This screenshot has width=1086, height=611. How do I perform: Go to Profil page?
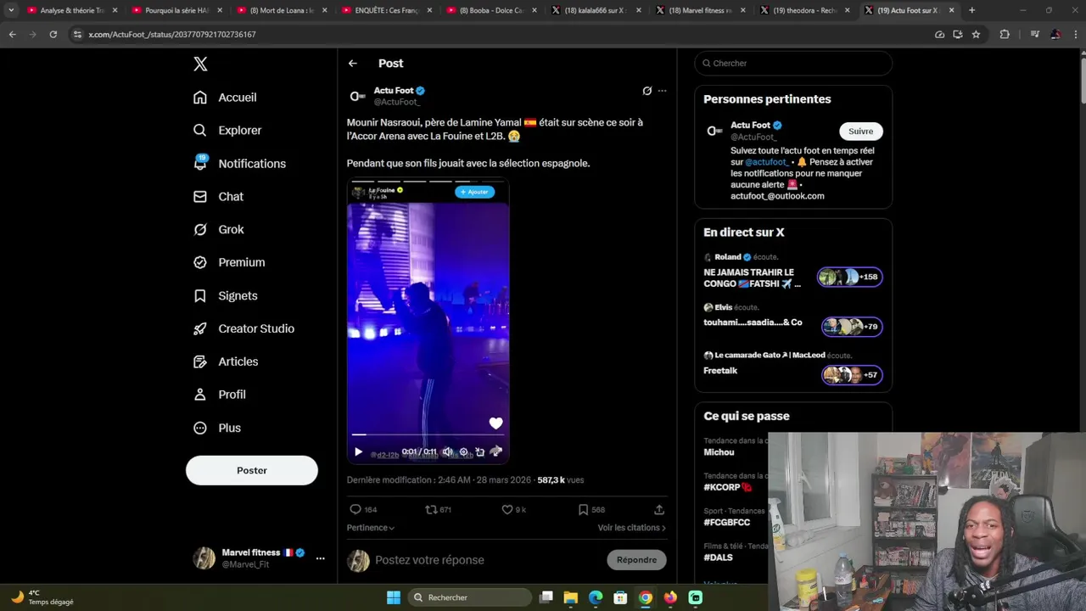pos(219,395)
